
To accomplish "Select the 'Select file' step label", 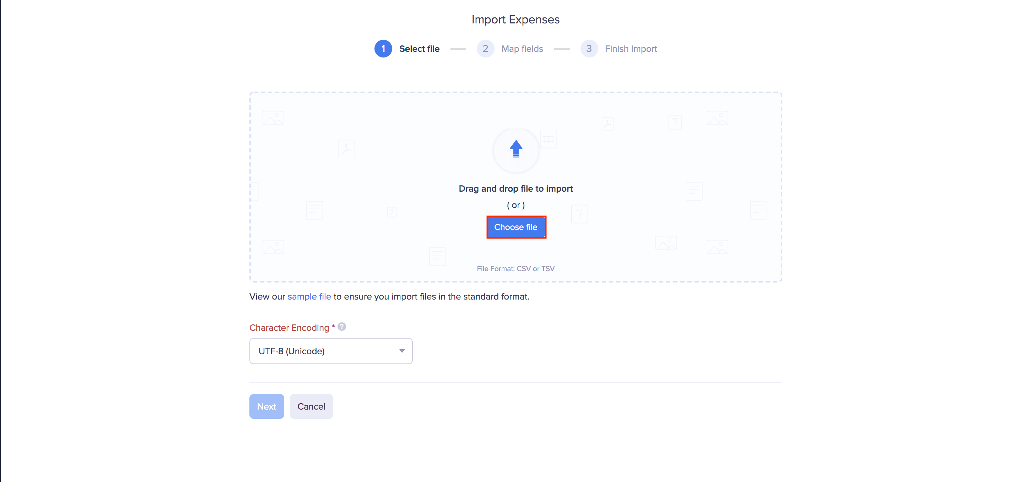I will point(419,49).
